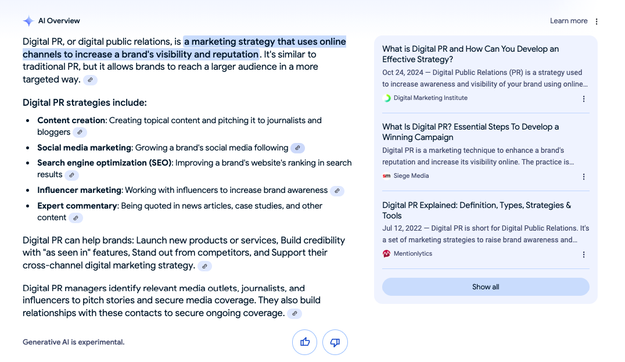The width and height of the screenshot is (625, 362).
Task: Click the thumbs up feedback button
Action: [x=305, y=342]
